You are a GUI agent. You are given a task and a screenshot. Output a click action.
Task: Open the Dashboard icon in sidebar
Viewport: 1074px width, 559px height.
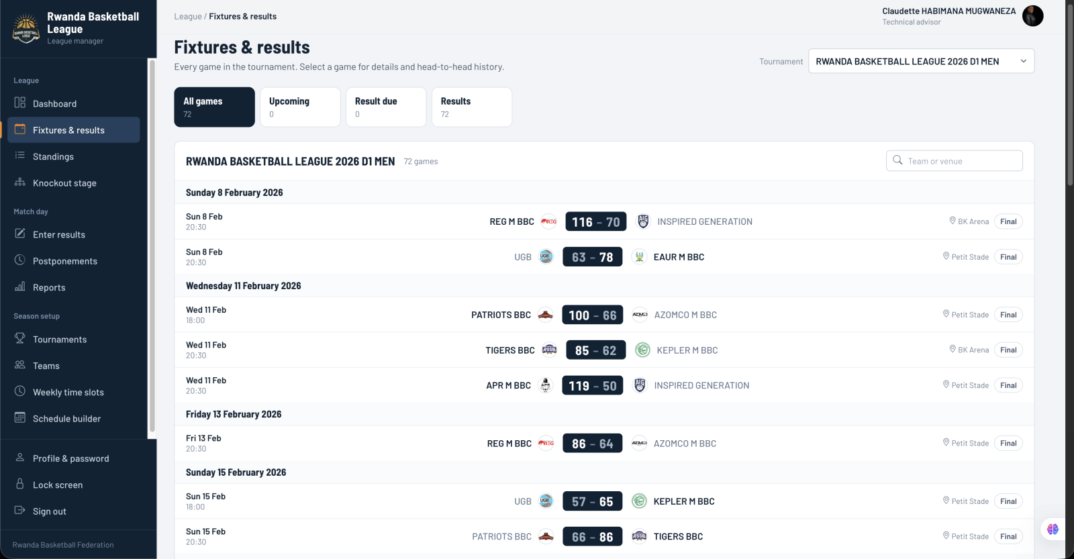point(20,103)
